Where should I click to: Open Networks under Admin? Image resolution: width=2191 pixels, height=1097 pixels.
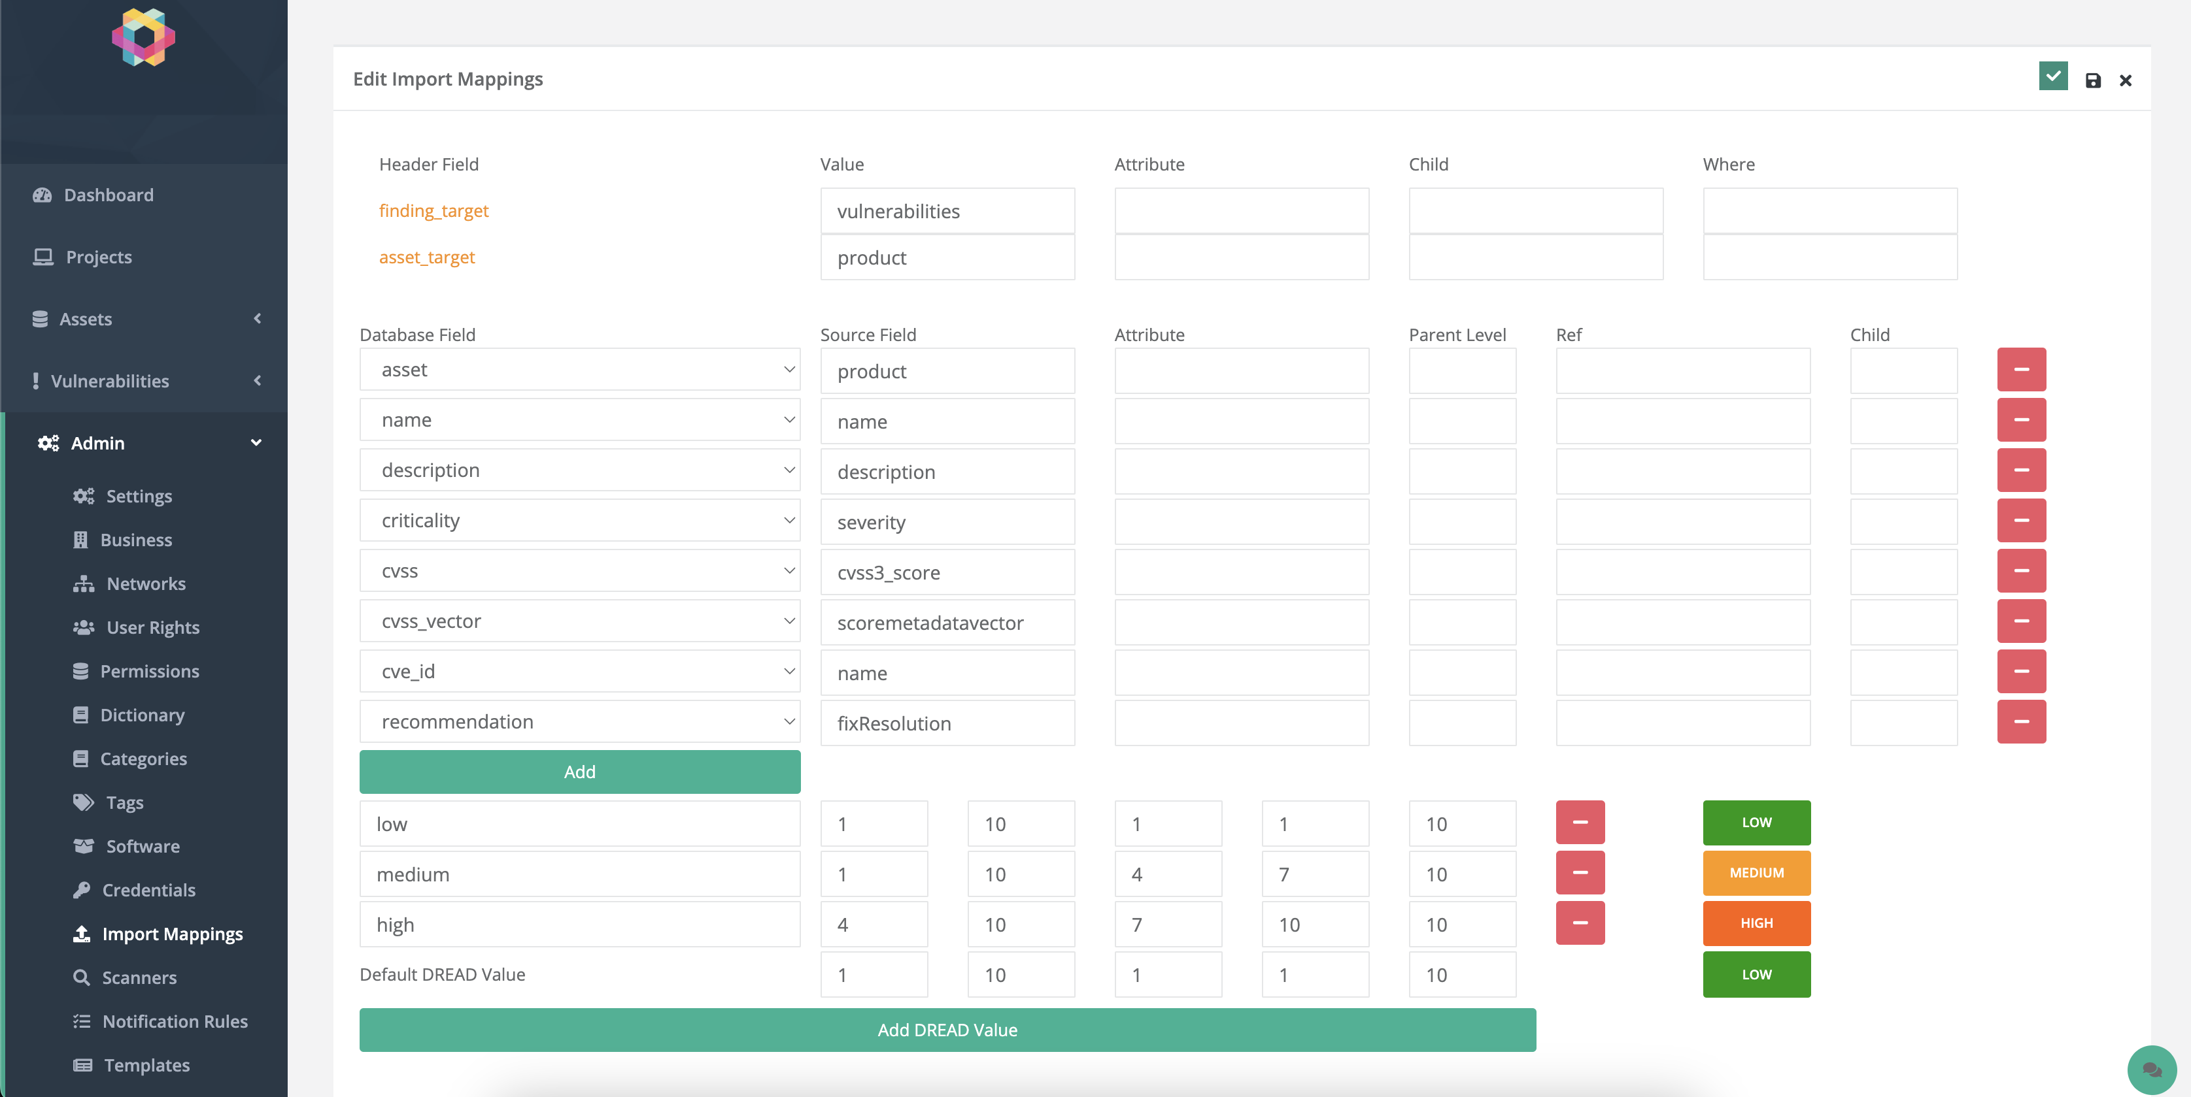tap(129, 583)
